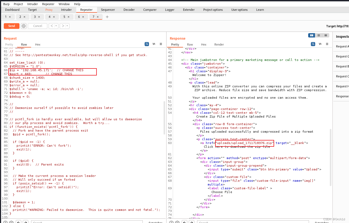The image size is (349, 223).
Task: Click the Response panel vertical scrollbar
Action: coord(330,157)
